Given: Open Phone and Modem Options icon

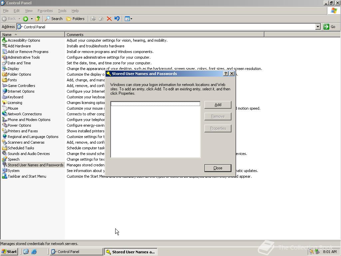Looking at the screenshot, I should click(x=5, y=120).
